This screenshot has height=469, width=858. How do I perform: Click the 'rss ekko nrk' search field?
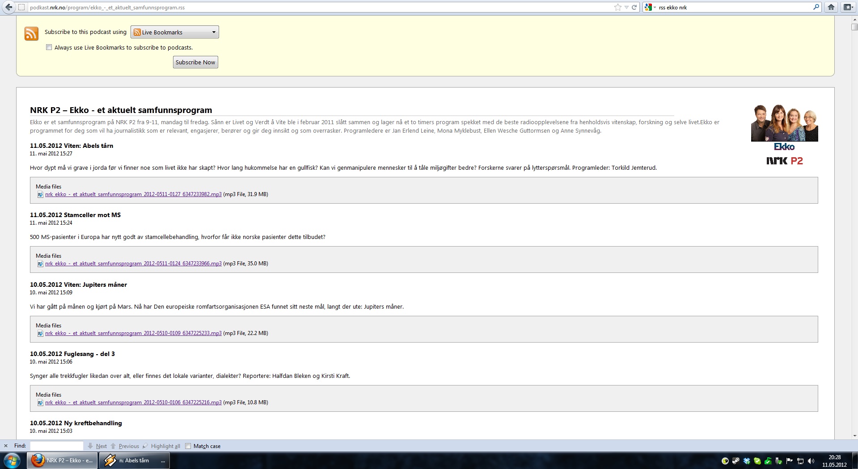click(733, 7)
